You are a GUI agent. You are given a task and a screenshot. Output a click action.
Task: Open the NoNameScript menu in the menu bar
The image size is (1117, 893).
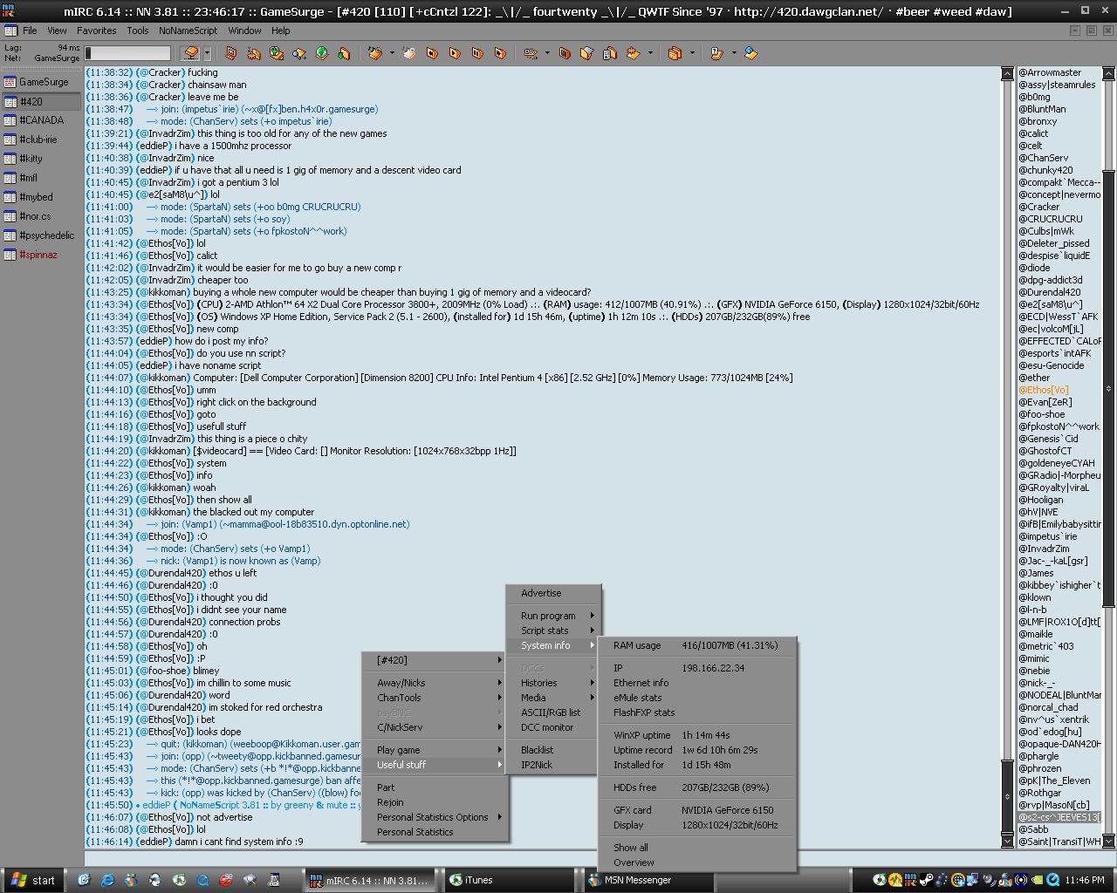(x=188, y=31)
